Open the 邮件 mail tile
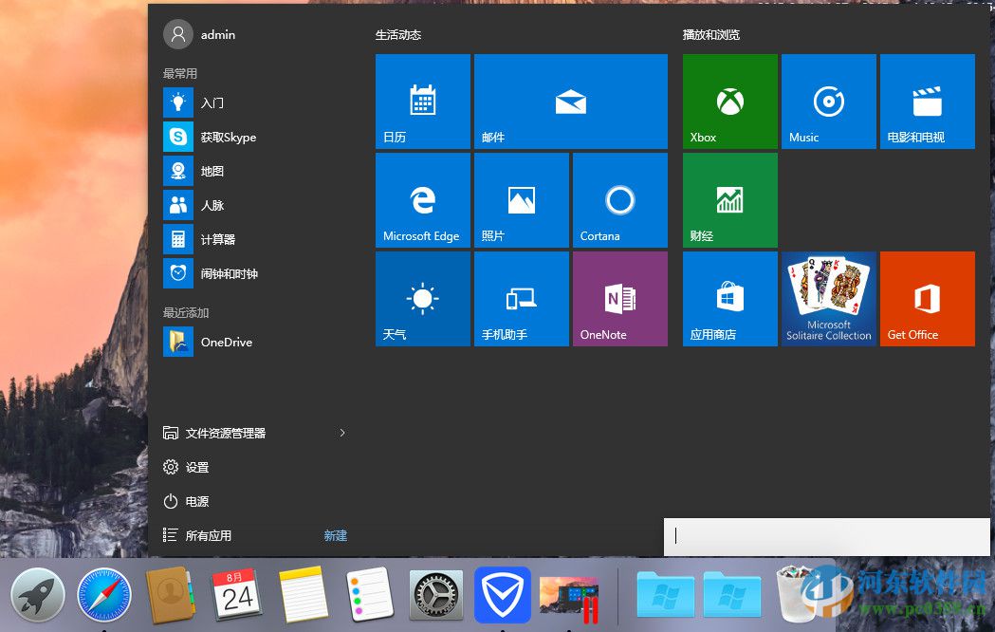The width and height of the screenshot is (995, 632). pos(570,102)
